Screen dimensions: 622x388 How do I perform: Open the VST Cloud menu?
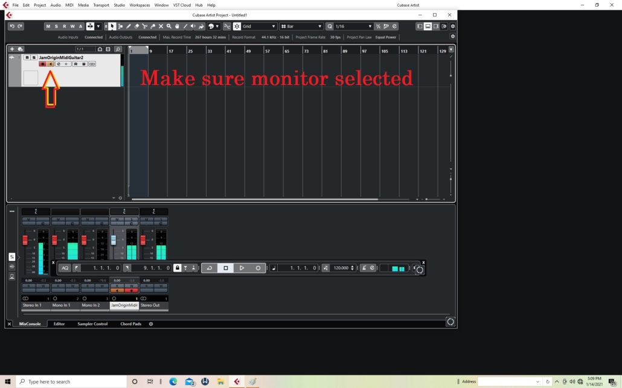182,5
